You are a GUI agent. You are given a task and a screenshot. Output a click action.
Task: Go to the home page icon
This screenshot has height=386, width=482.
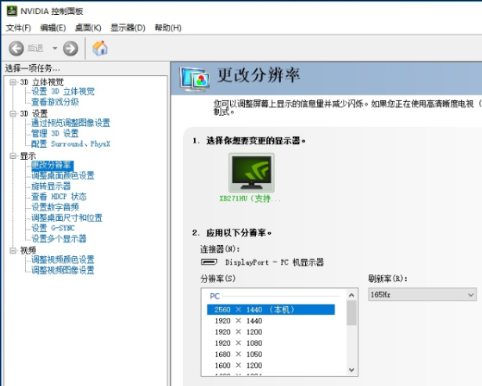[100, 49]
